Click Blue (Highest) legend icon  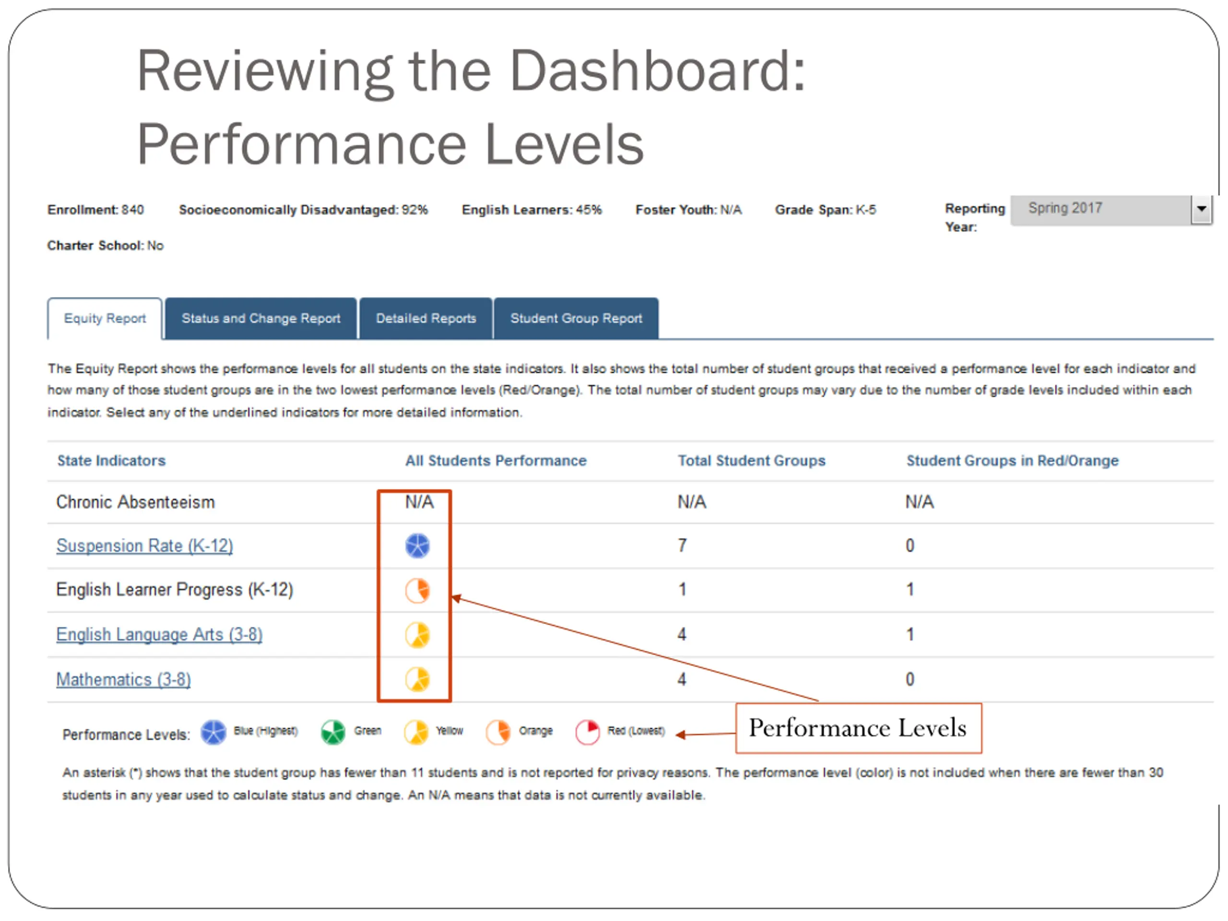pos(213,732)
